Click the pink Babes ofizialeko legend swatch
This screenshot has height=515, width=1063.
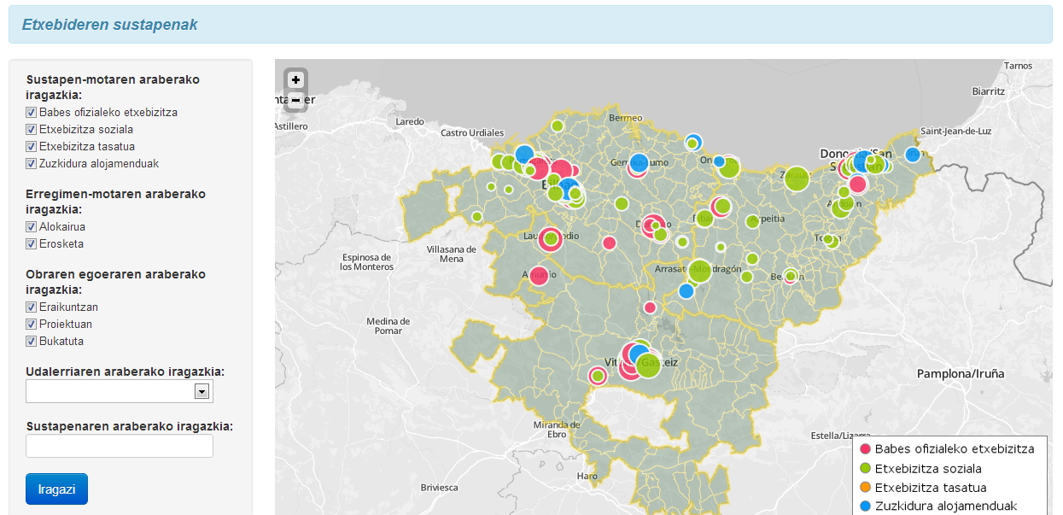click(865, 449)
